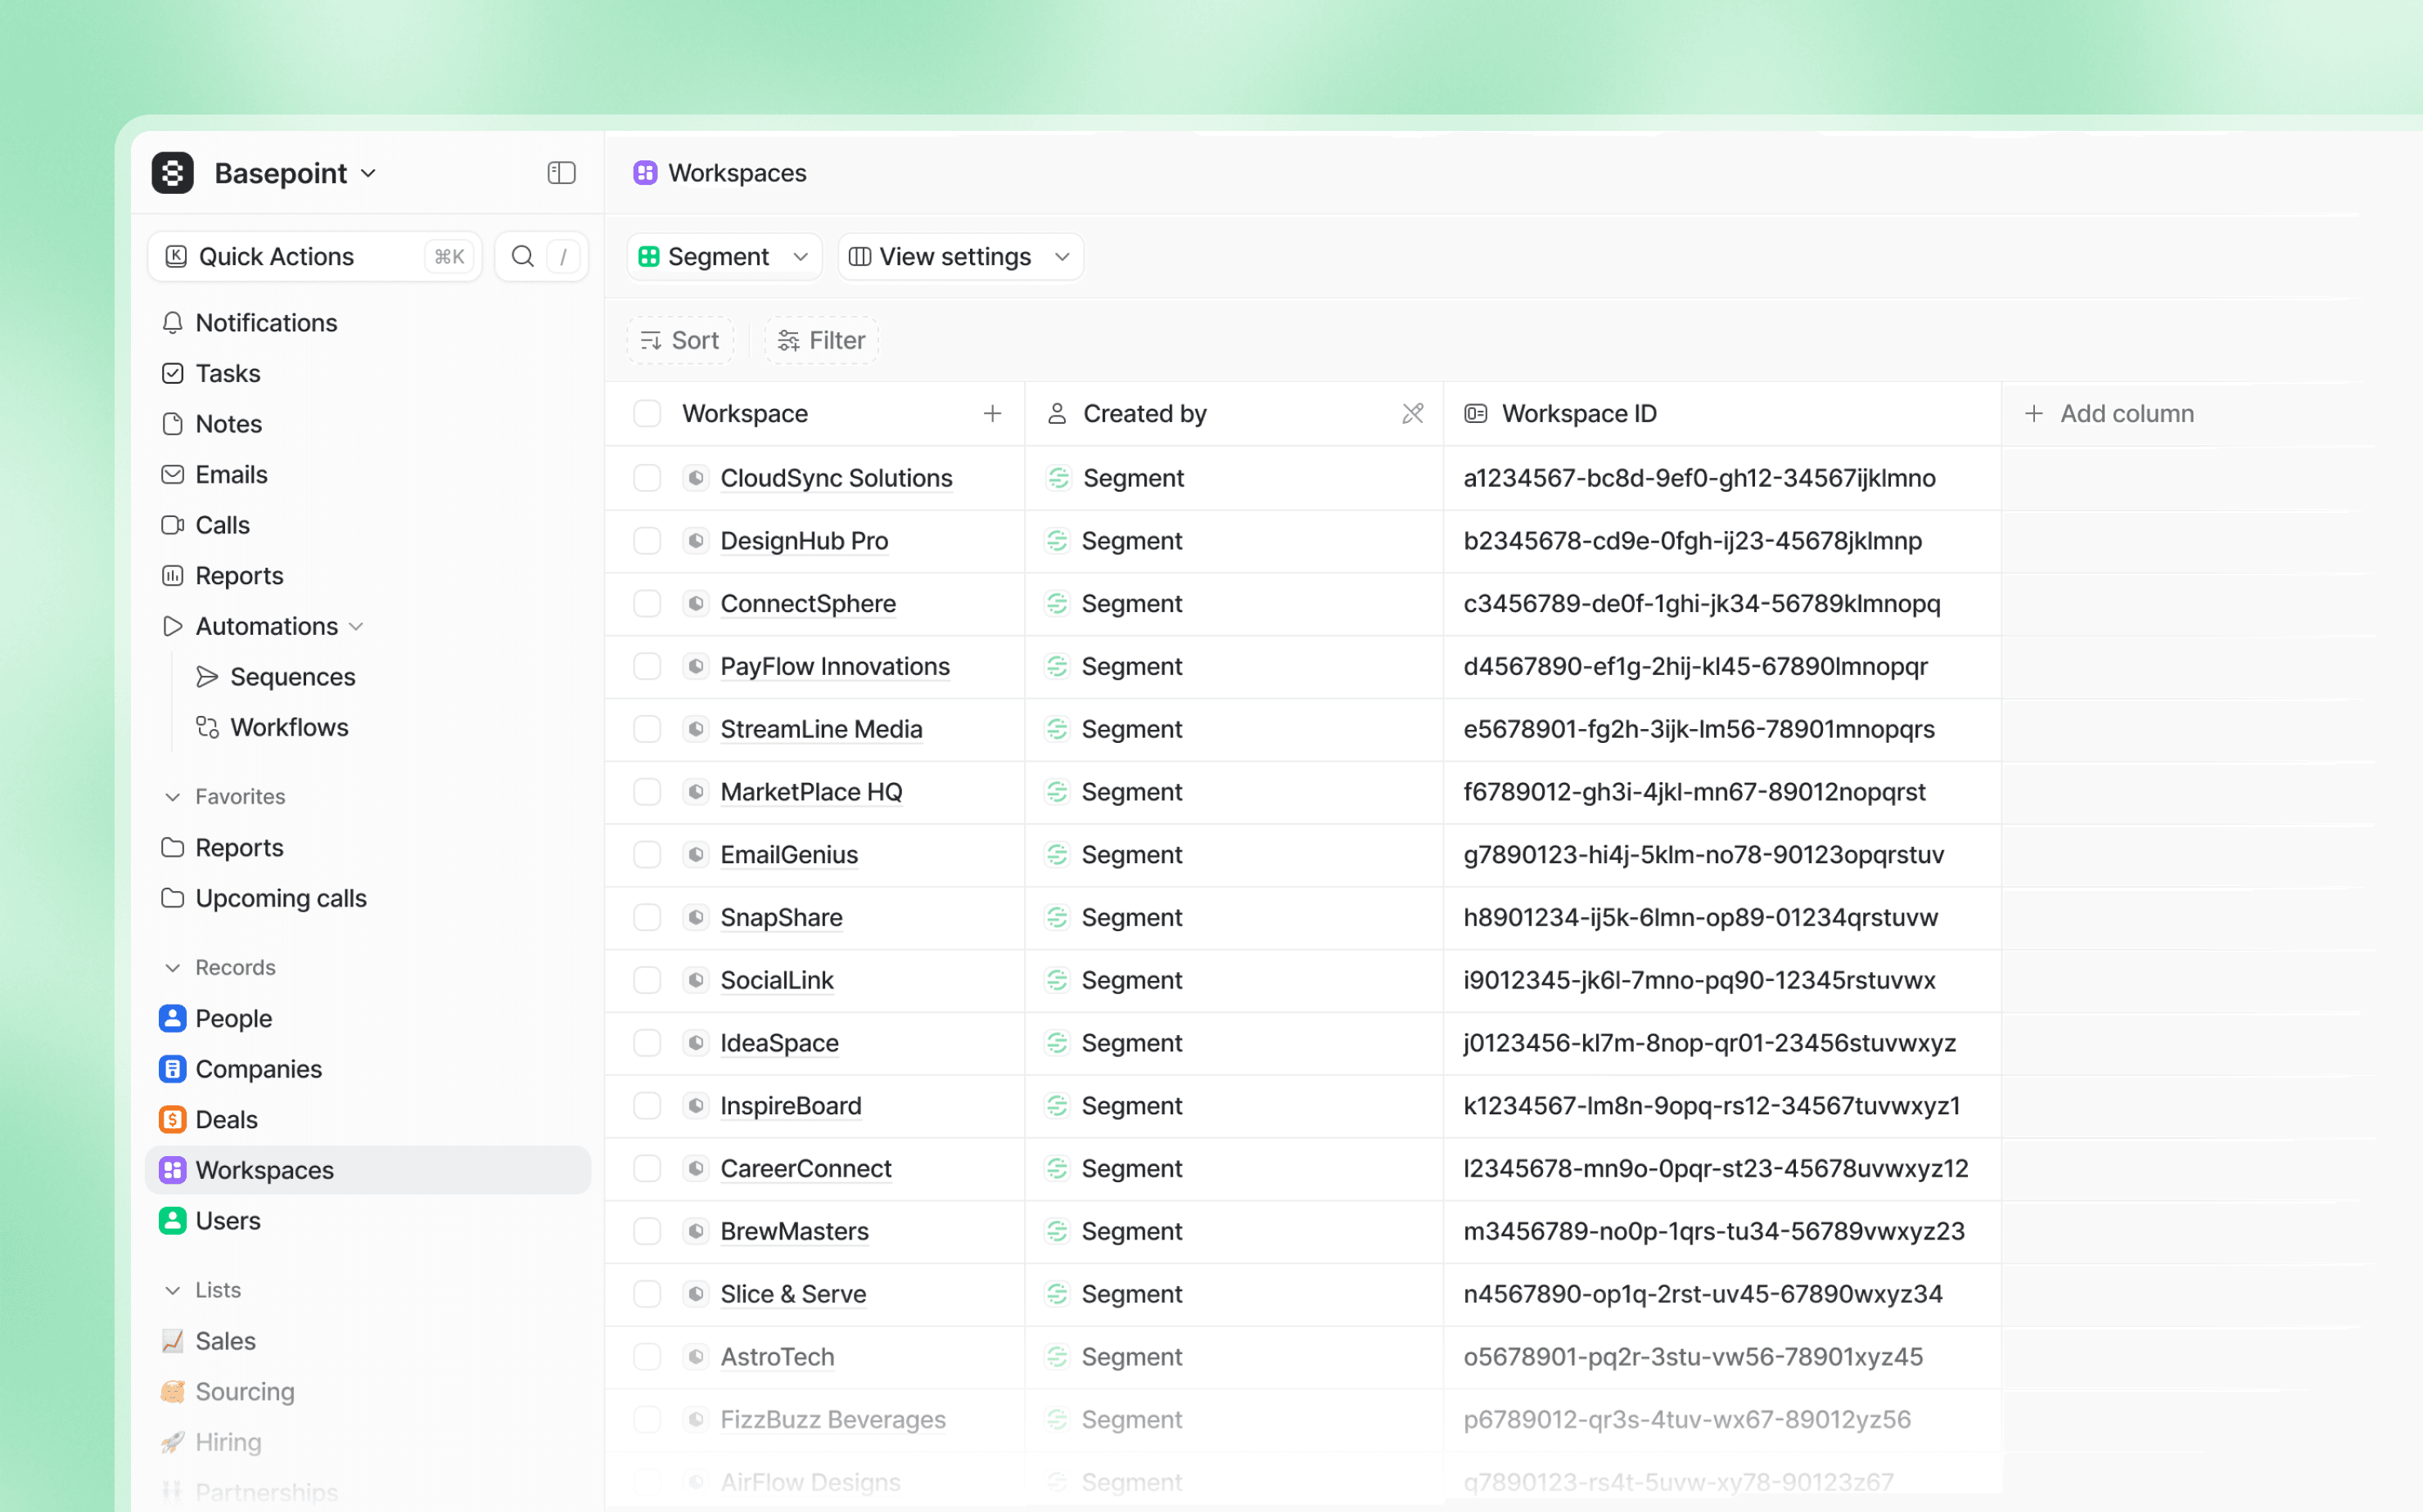The height and width of the screenshot is (1512, 2423).
Task: Open Workflows in sidebar
Action: coord(288,727)
